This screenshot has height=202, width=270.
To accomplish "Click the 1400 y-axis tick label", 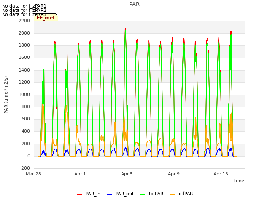I will coord(24,70).
